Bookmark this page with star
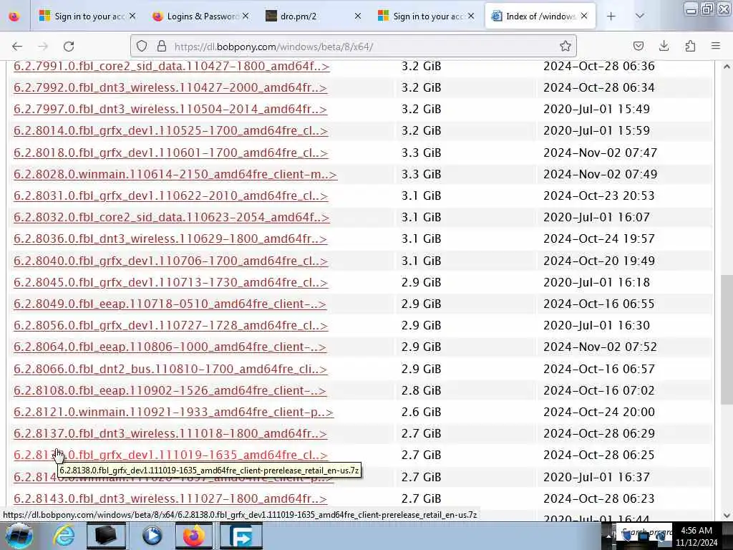This screenshot has height=550, width=733. click(565, 47)
